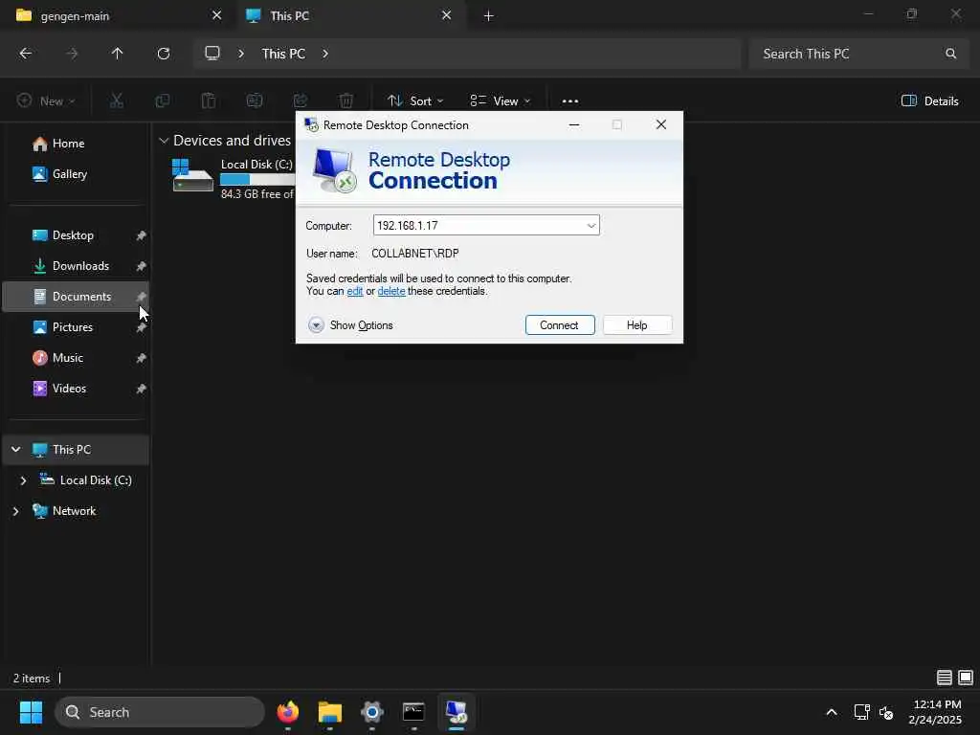This screenshot has height=735, width=980.
Task: Select Local Disk (C:) in navigation tree
Action: click(x=86, y=480)
